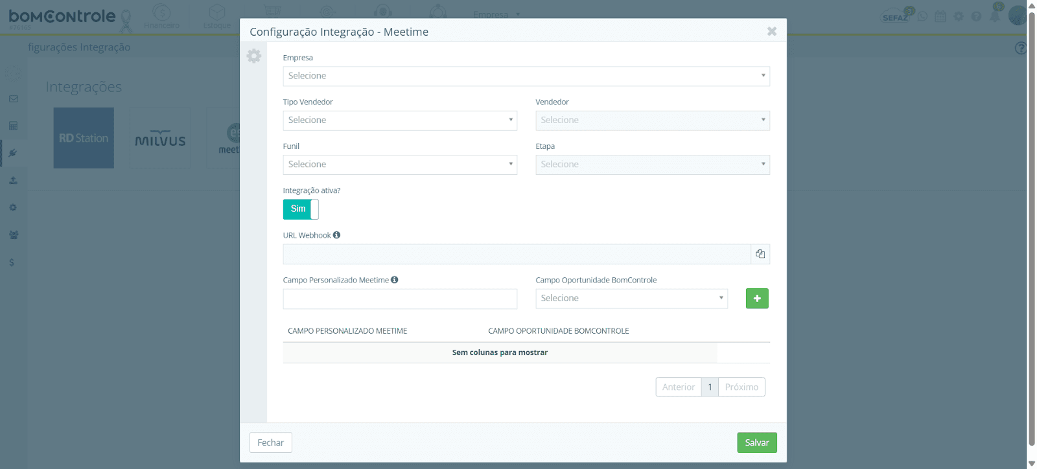
Task: Save configuration with the Salvar button
Action: tap(757, 442)
